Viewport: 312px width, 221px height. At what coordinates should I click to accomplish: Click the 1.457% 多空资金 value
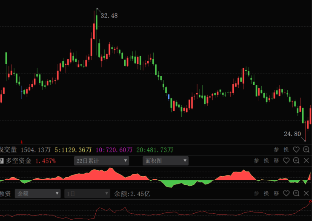coord(46,161)
